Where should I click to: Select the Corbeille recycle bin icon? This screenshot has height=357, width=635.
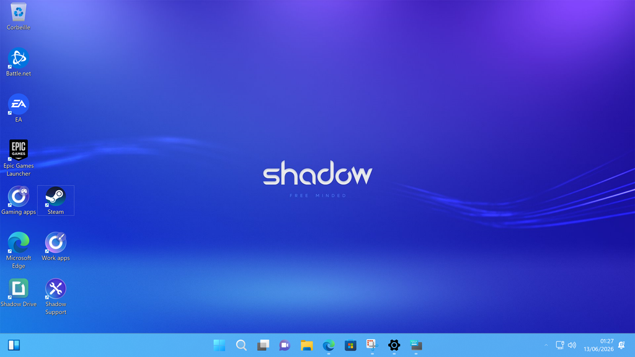18,17
